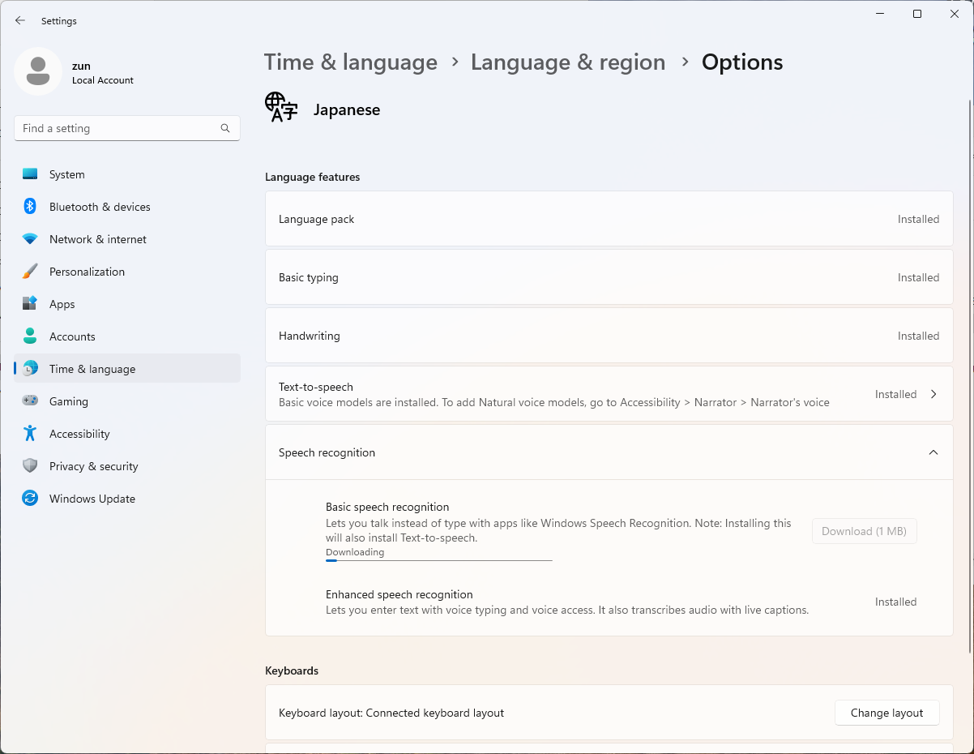Click the Downloading status text
Image resolution: width=974 pixels, height=754 pixels.
coord(355,552)
